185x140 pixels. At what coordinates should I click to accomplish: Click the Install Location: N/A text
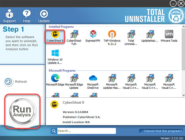tap(76, 122)
